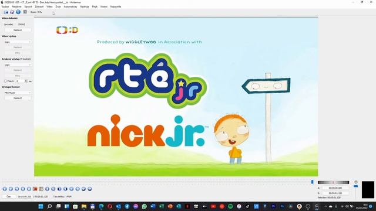
Task: Enable the Posun audio shift checkbox
Action: click(5, 81)
